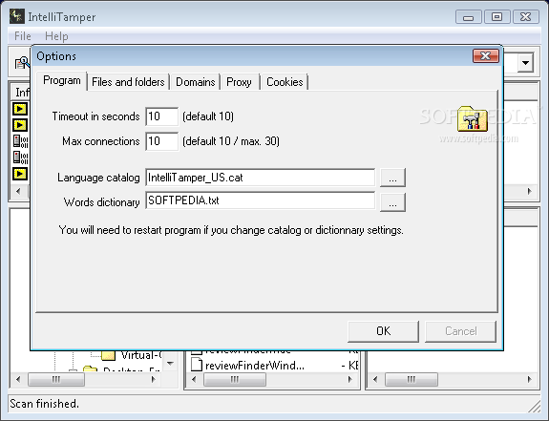
Task: Click the Scan finished status text
Action: click(x=45, y=404)
